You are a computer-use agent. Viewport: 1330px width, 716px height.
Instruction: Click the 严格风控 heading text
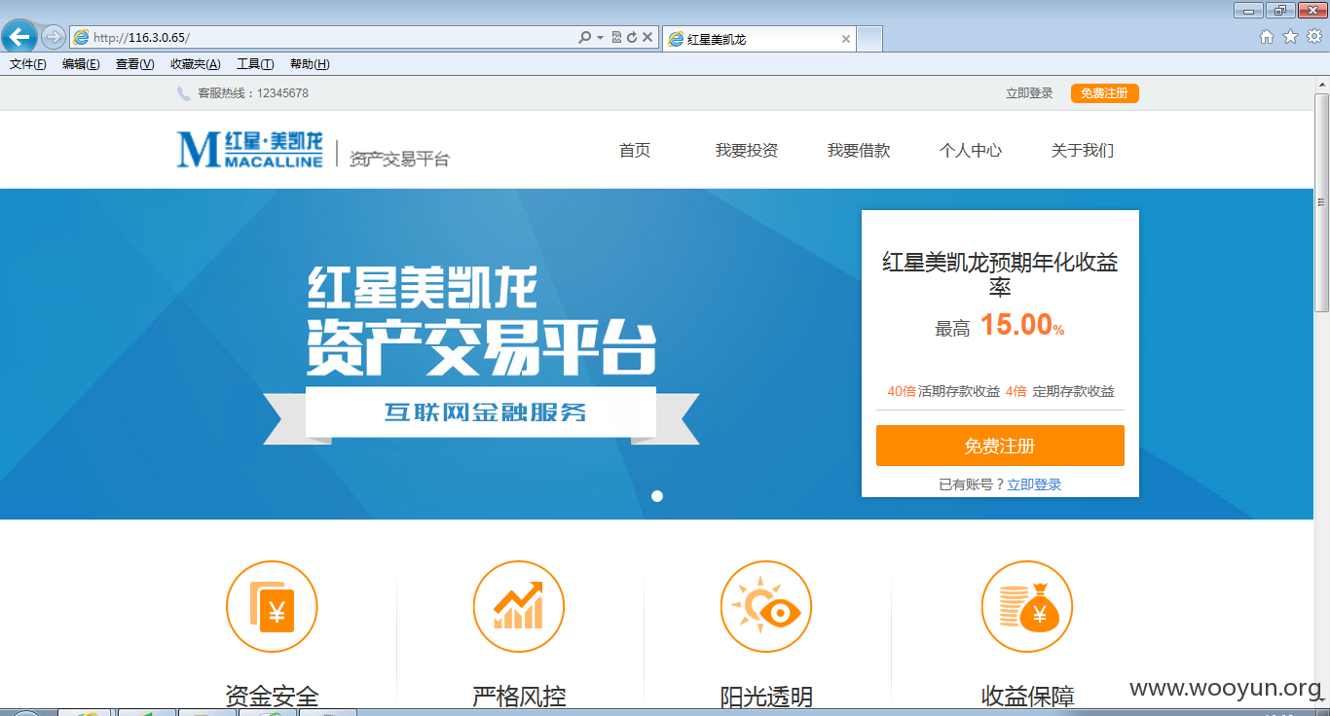click(x=519, y=696)
